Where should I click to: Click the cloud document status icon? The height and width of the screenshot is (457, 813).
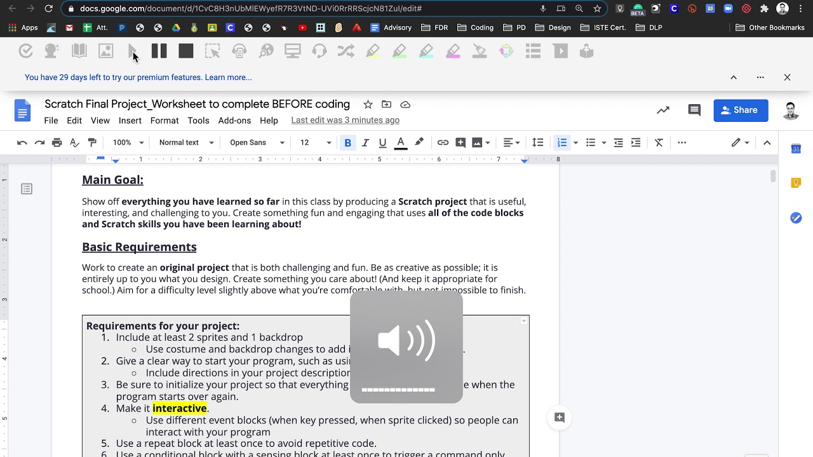[405, 104]
